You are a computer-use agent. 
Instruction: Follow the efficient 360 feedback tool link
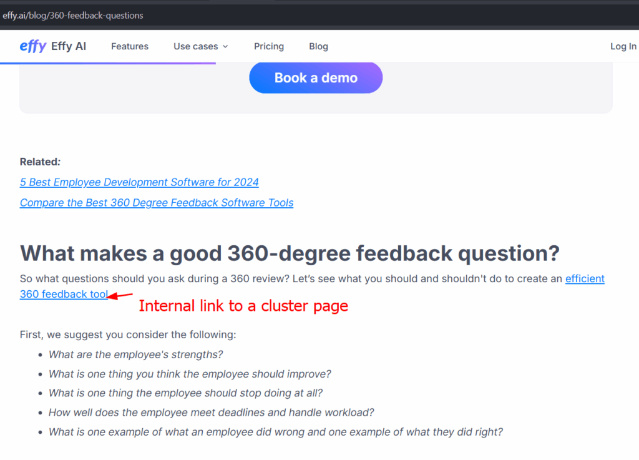pyautogui.click(x=64, y=294)
